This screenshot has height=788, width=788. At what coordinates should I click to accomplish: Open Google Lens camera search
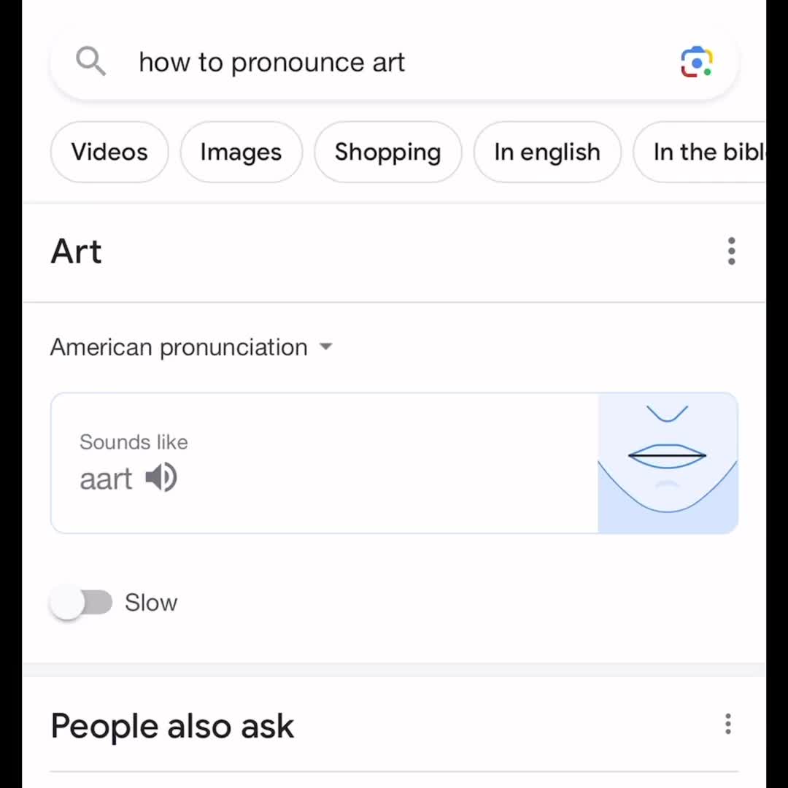click(697, 62)
